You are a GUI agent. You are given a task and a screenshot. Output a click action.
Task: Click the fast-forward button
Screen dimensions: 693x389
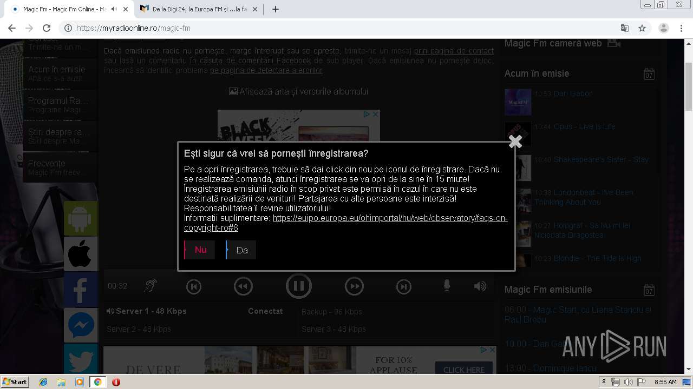[354, 286]
